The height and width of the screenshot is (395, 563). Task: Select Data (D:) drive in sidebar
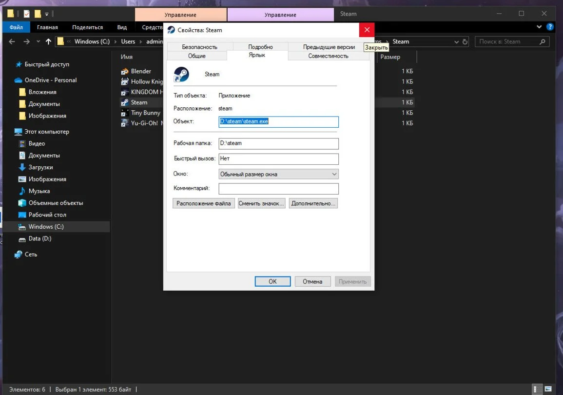click(40, 238)
